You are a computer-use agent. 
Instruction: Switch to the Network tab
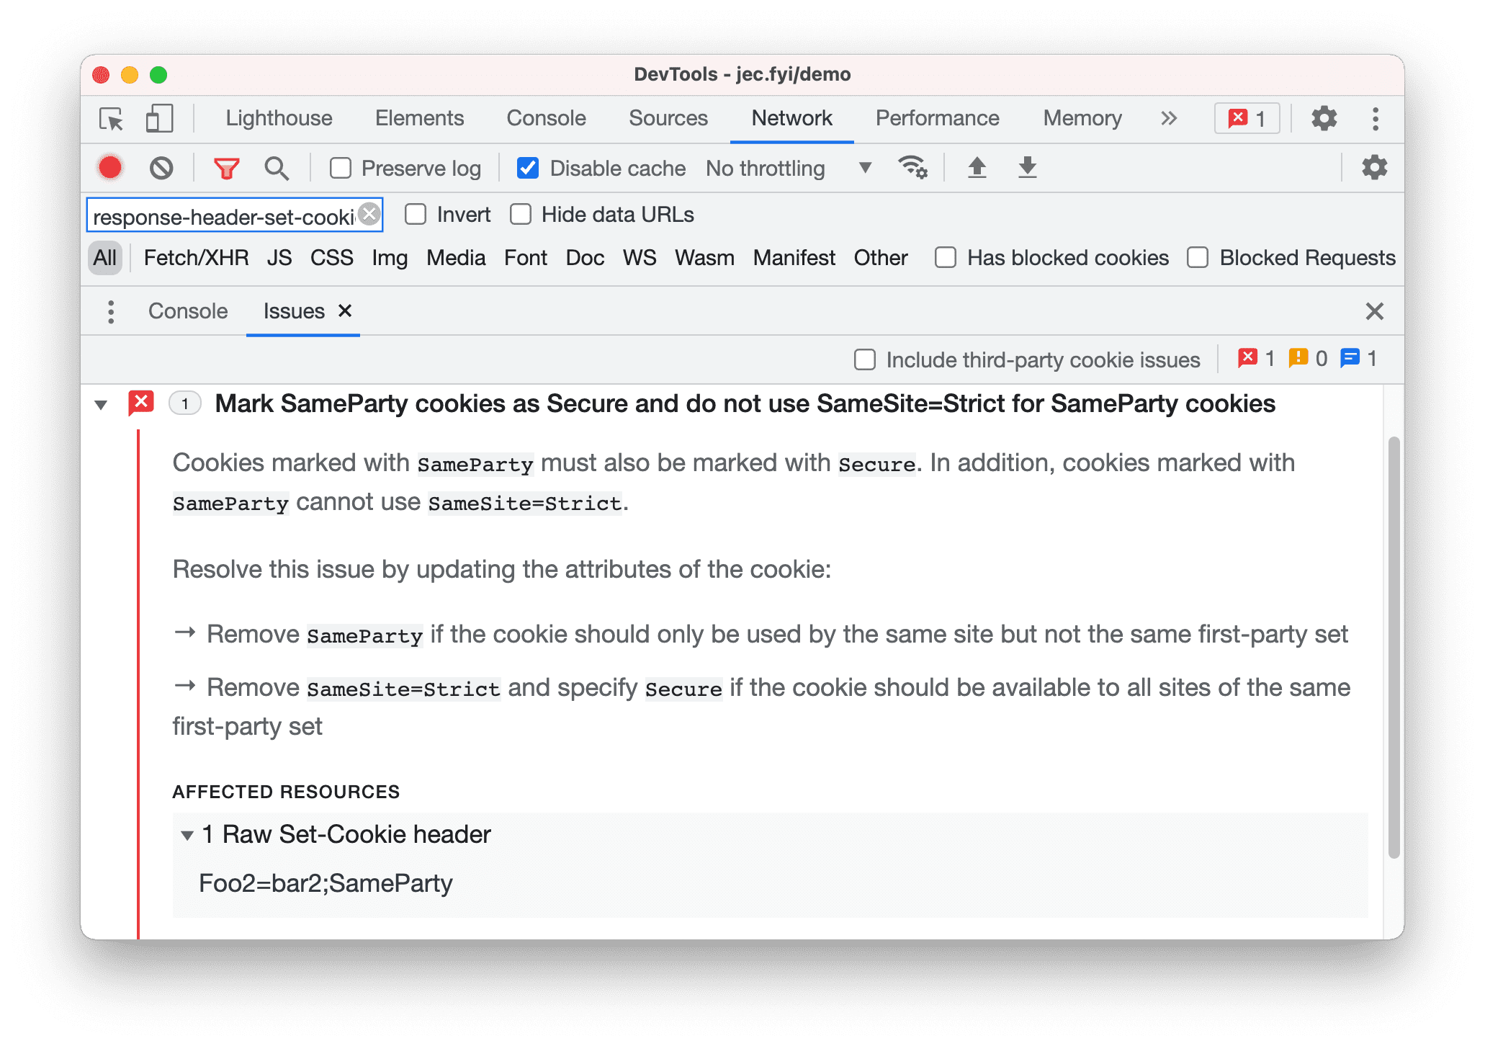[x=791, y=117]
